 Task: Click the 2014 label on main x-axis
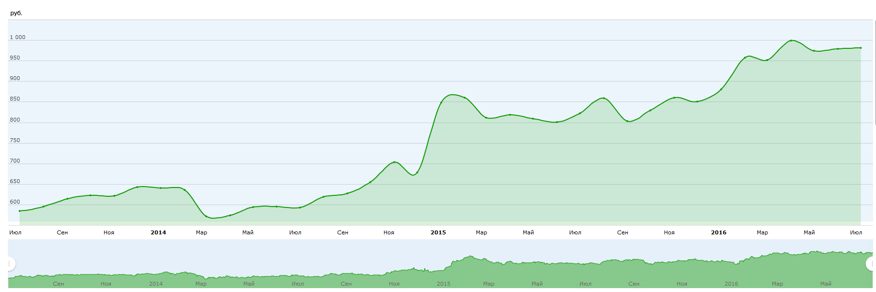coord(158,232)
